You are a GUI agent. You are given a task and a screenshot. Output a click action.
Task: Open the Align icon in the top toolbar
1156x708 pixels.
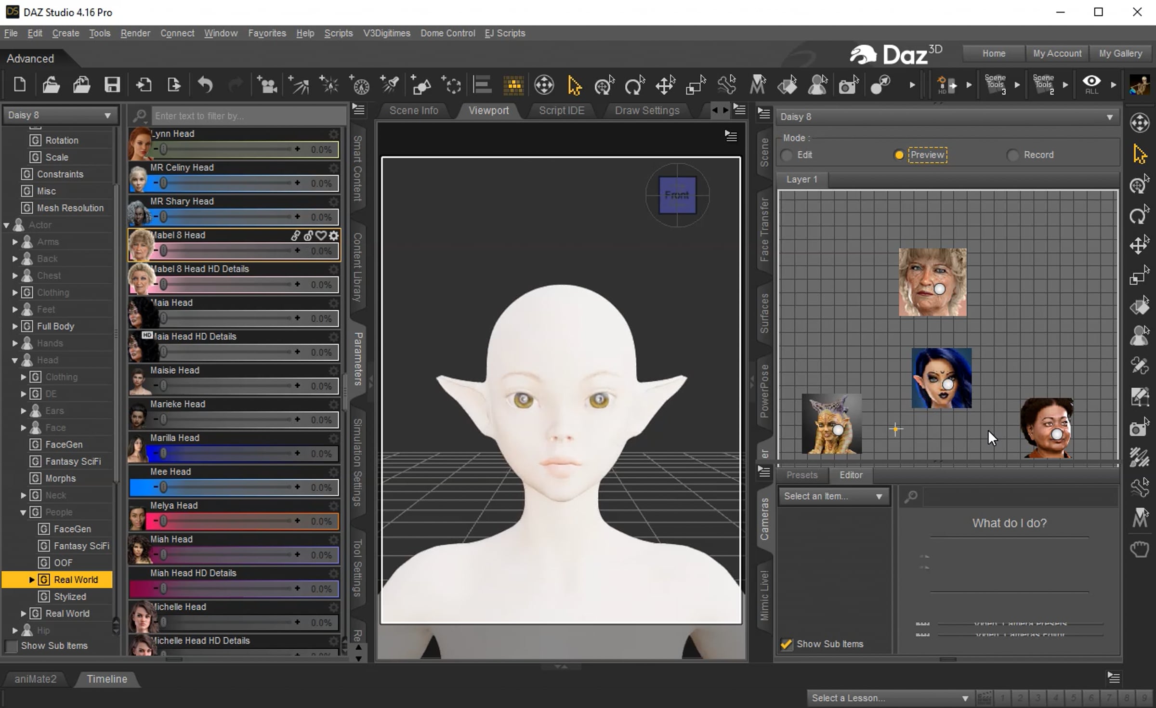(482, 85)
